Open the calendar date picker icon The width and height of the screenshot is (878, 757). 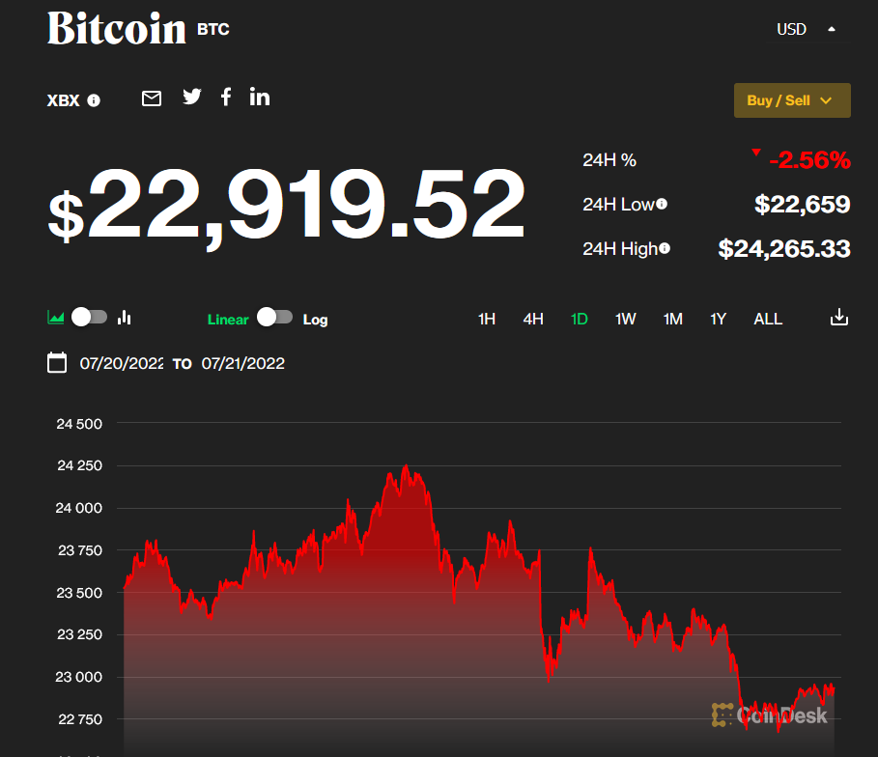tap(57, 363)
